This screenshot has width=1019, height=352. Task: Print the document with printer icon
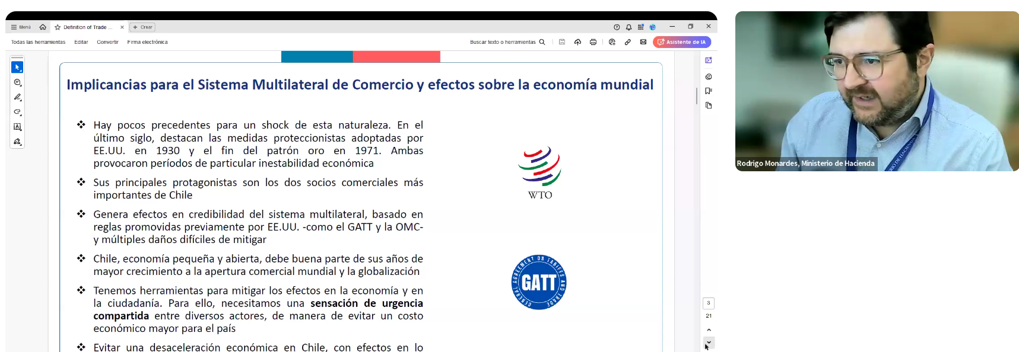pos(593,42)
